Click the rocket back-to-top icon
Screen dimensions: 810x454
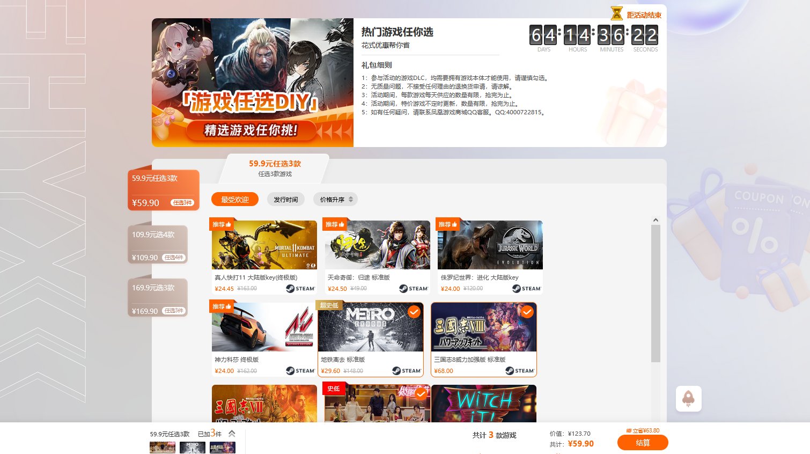[688, 399]
